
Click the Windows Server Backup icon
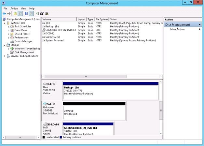[x=12, y=49]
